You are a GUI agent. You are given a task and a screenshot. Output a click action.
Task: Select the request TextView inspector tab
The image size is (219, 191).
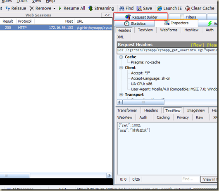[145, 30]
